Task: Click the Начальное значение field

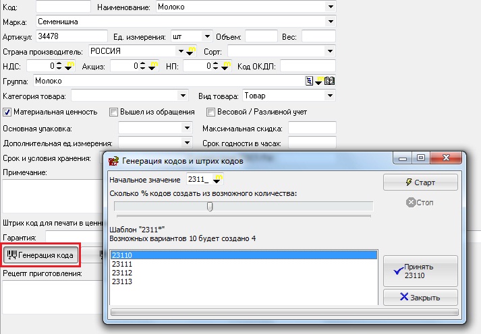Action: (x=199, y=179)
